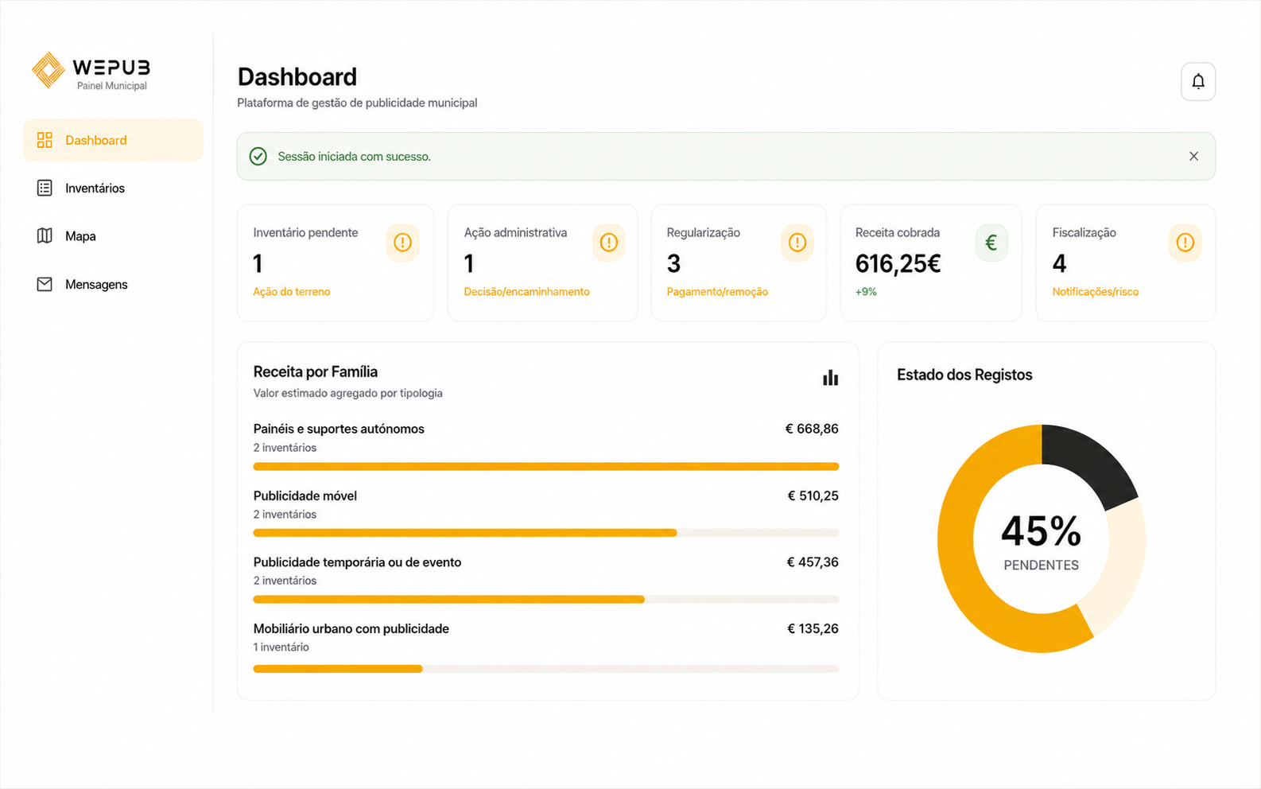Open the Regularização card
The image size is (1261, 789).
coord(739,263)
